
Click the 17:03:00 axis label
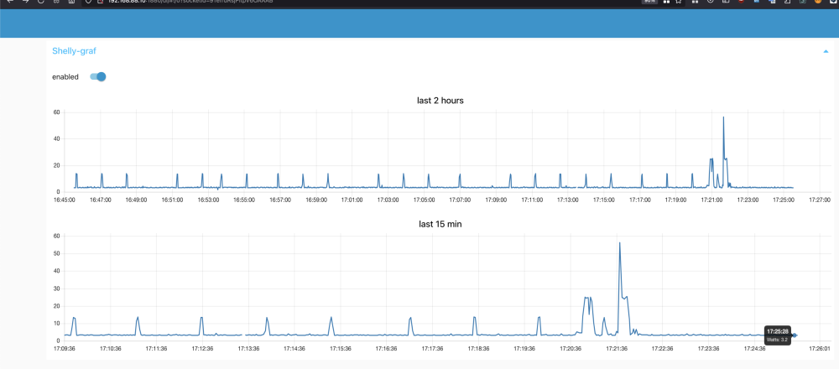(x=388, y=200)
